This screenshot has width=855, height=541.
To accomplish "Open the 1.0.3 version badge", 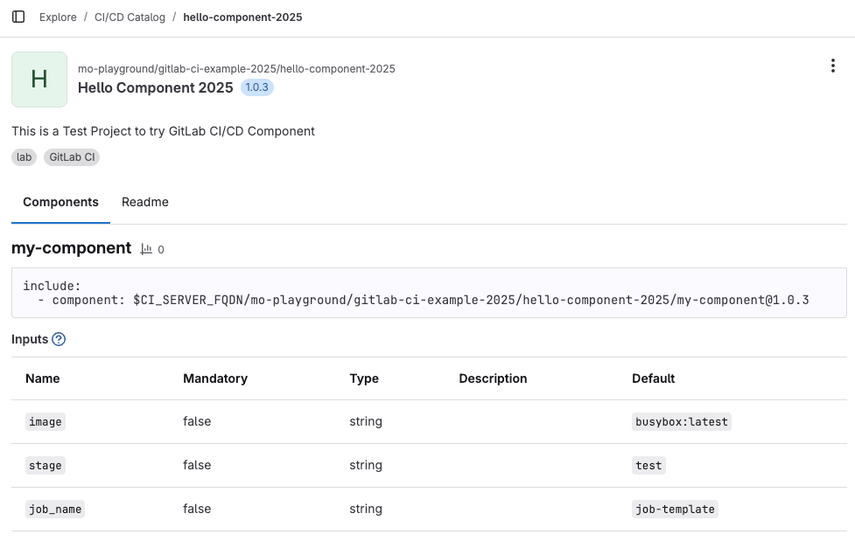I will click(x=257, y=87).
